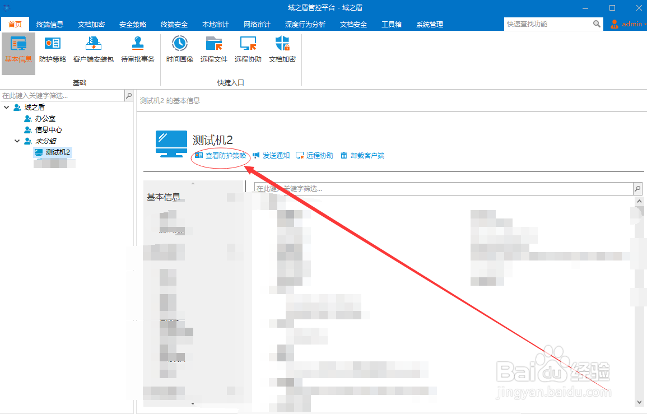Image resolution: width=647 pixels, height=414 pixels.
Task: Open the 网络审计 tab
Action: coord(257,24)
